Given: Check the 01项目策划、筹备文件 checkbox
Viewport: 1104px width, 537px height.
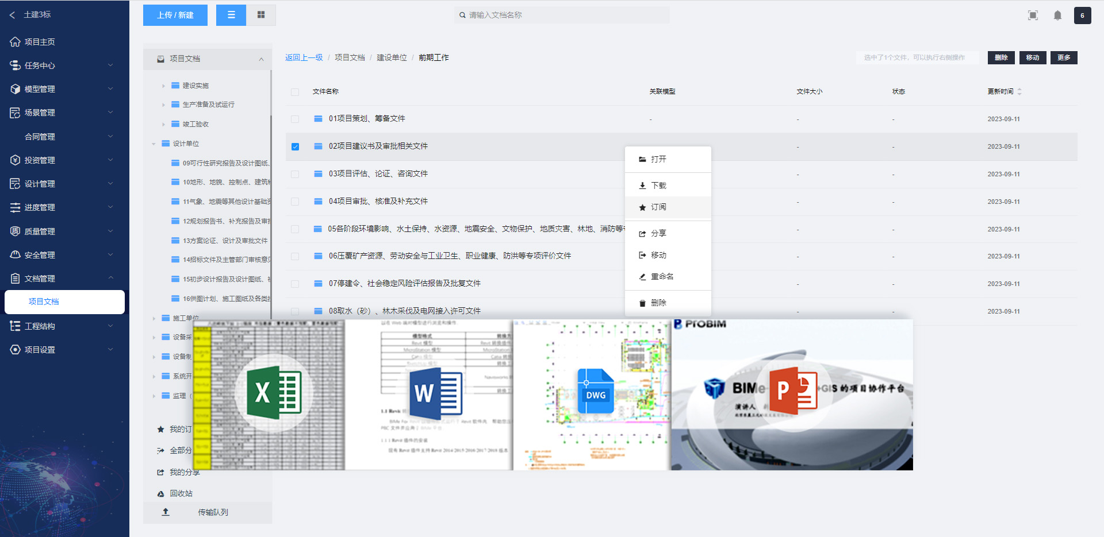Looking at the screenshot, I should [295, 119].
